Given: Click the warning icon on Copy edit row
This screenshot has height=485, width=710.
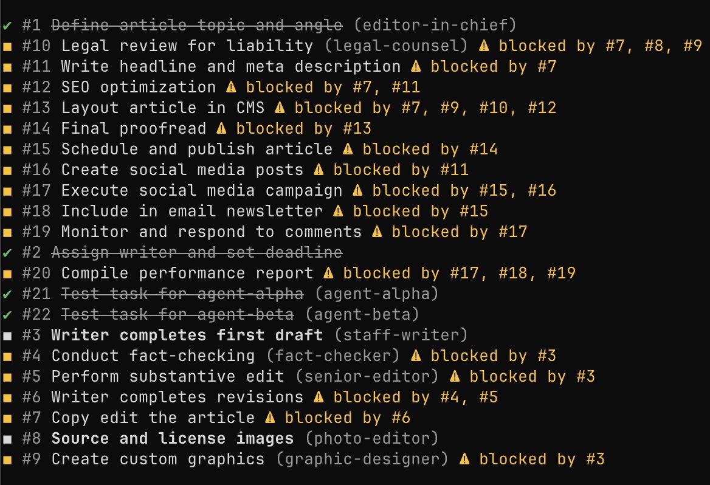Looking at the screenshot, I should pos(270,418).
